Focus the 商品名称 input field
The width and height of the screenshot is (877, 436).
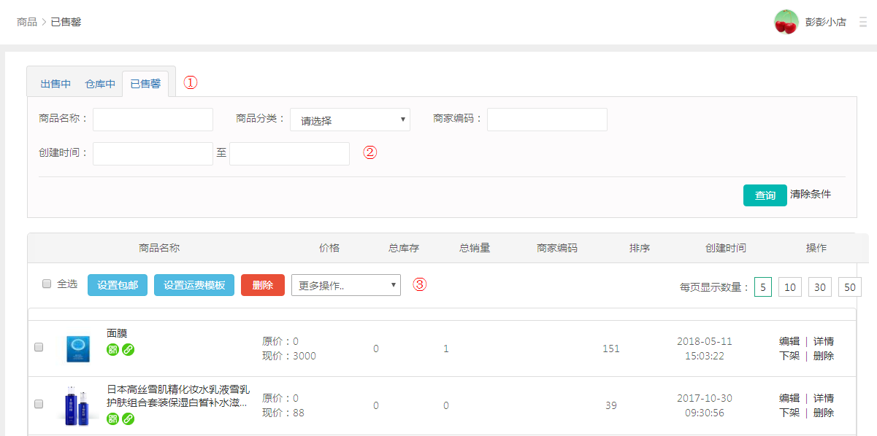click(153, 120)
